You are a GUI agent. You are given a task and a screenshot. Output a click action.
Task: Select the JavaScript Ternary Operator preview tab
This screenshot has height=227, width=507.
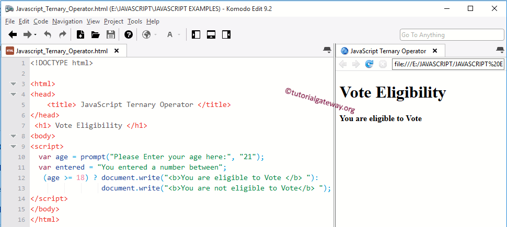(x=391, y=51)
